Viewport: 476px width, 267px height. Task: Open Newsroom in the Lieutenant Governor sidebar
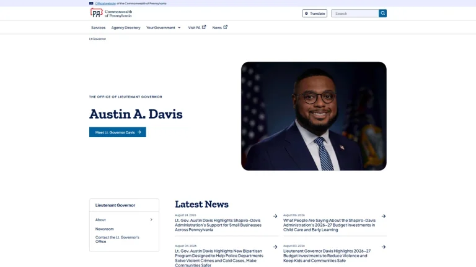click(x=104, y=229)
